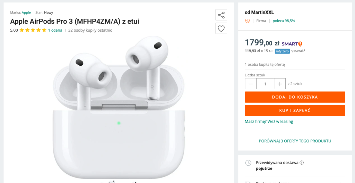Click the seller's Super Sprzedawca badge icon
The height and width of the screenshot is (183, 355).
[247, 21]
